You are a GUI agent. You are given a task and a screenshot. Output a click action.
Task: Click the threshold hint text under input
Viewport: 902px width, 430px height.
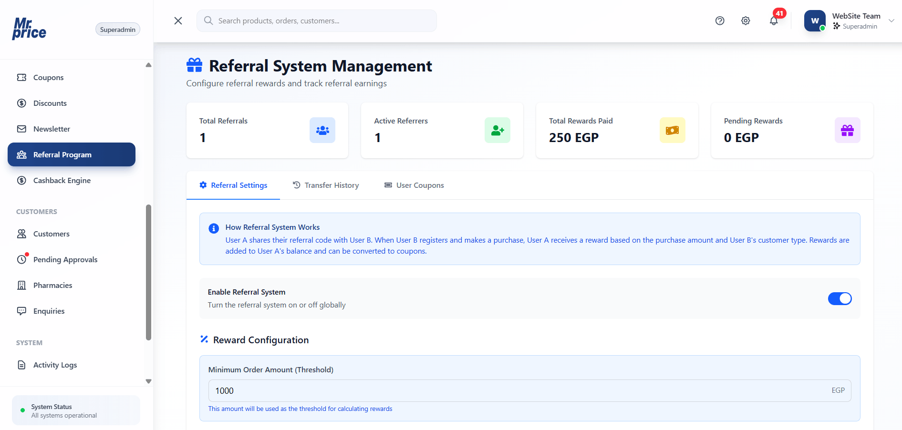300,409
